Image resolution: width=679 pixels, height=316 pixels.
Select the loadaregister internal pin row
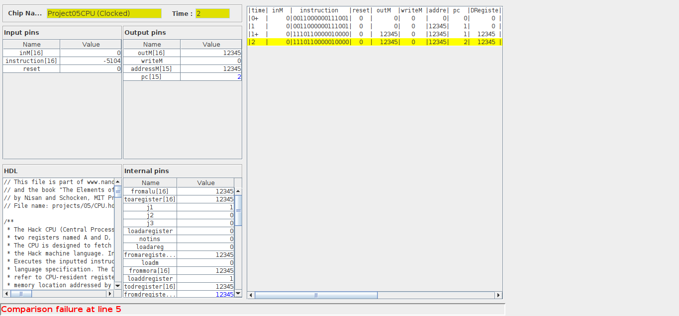179,231
